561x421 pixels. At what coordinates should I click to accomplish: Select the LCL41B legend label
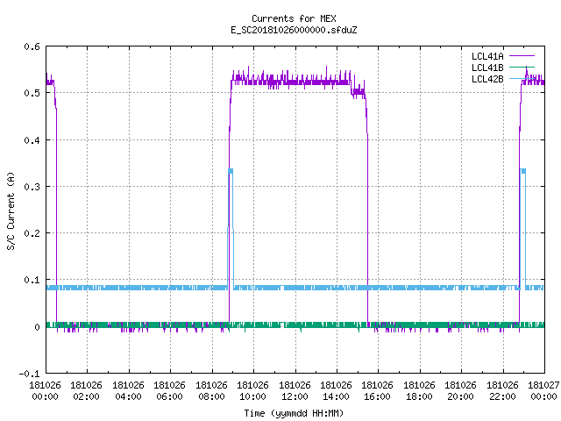click(x=487, y=68)
